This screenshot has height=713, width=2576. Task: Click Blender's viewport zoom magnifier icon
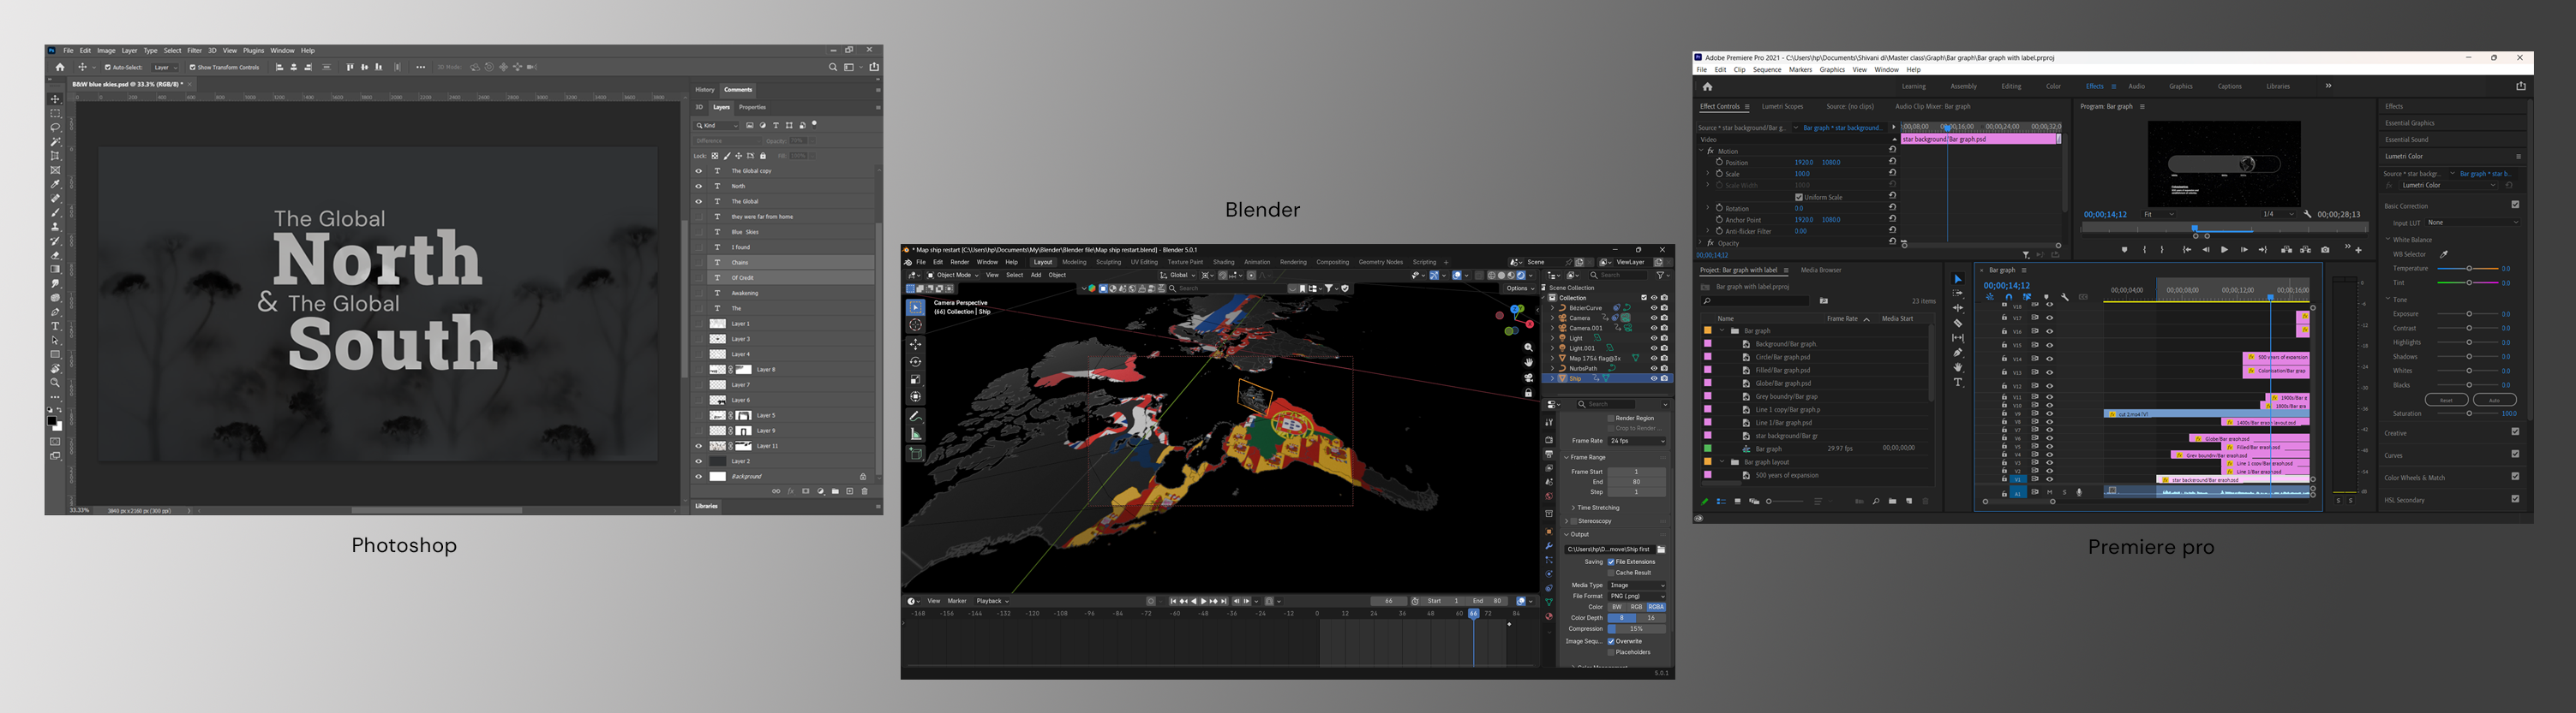point(1528,348)
